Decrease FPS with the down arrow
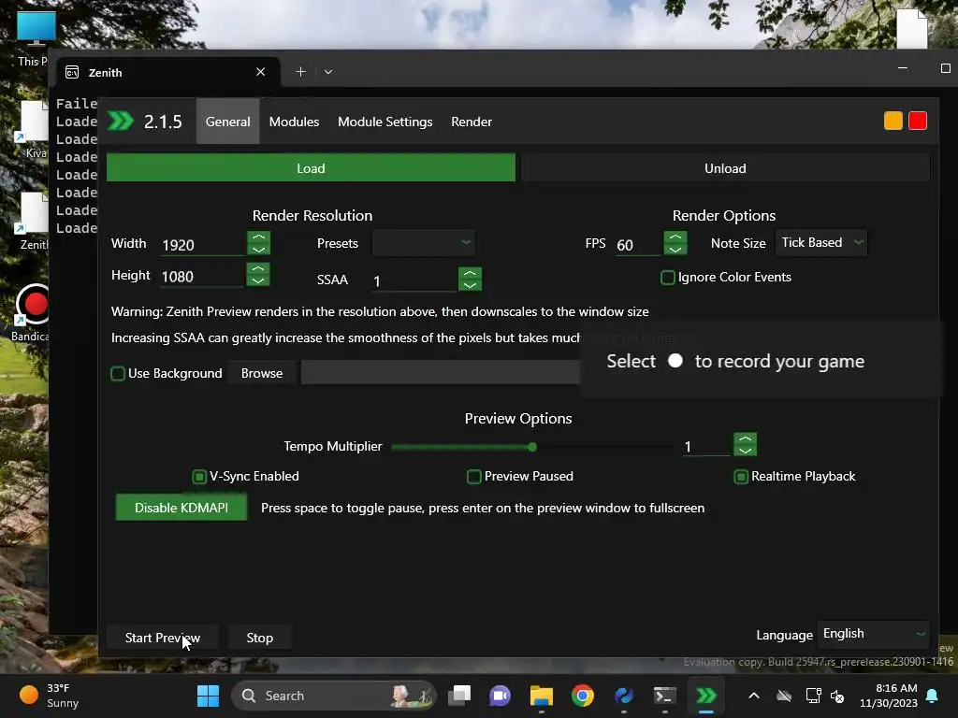The width and height of the screenshot is (958, 718). point(675,249)
